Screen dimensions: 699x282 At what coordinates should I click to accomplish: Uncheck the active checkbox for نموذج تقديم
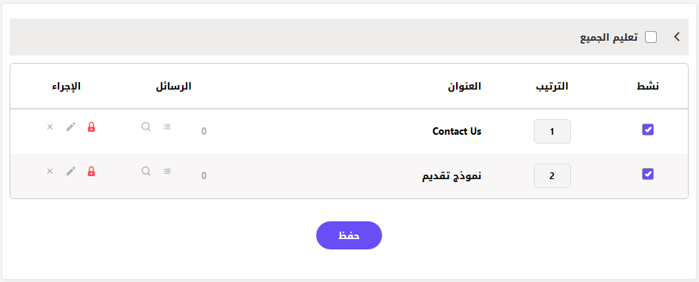click(x=648, y=174)
